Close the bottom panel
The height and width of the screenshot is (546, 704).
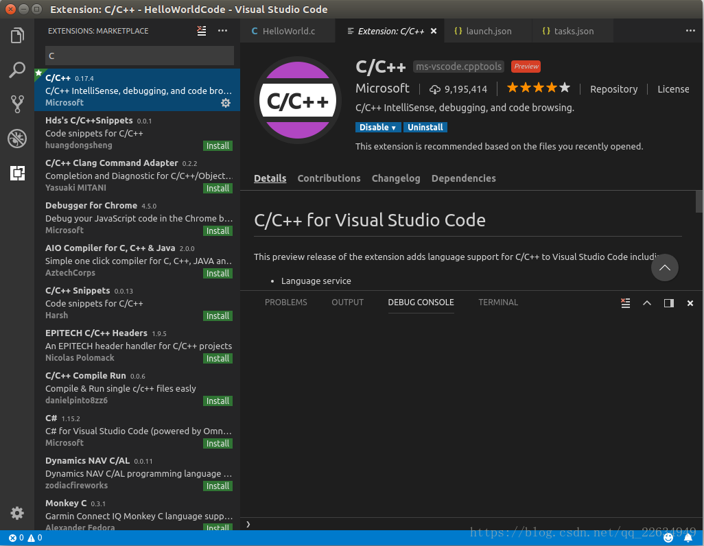[x=690, y=303]
